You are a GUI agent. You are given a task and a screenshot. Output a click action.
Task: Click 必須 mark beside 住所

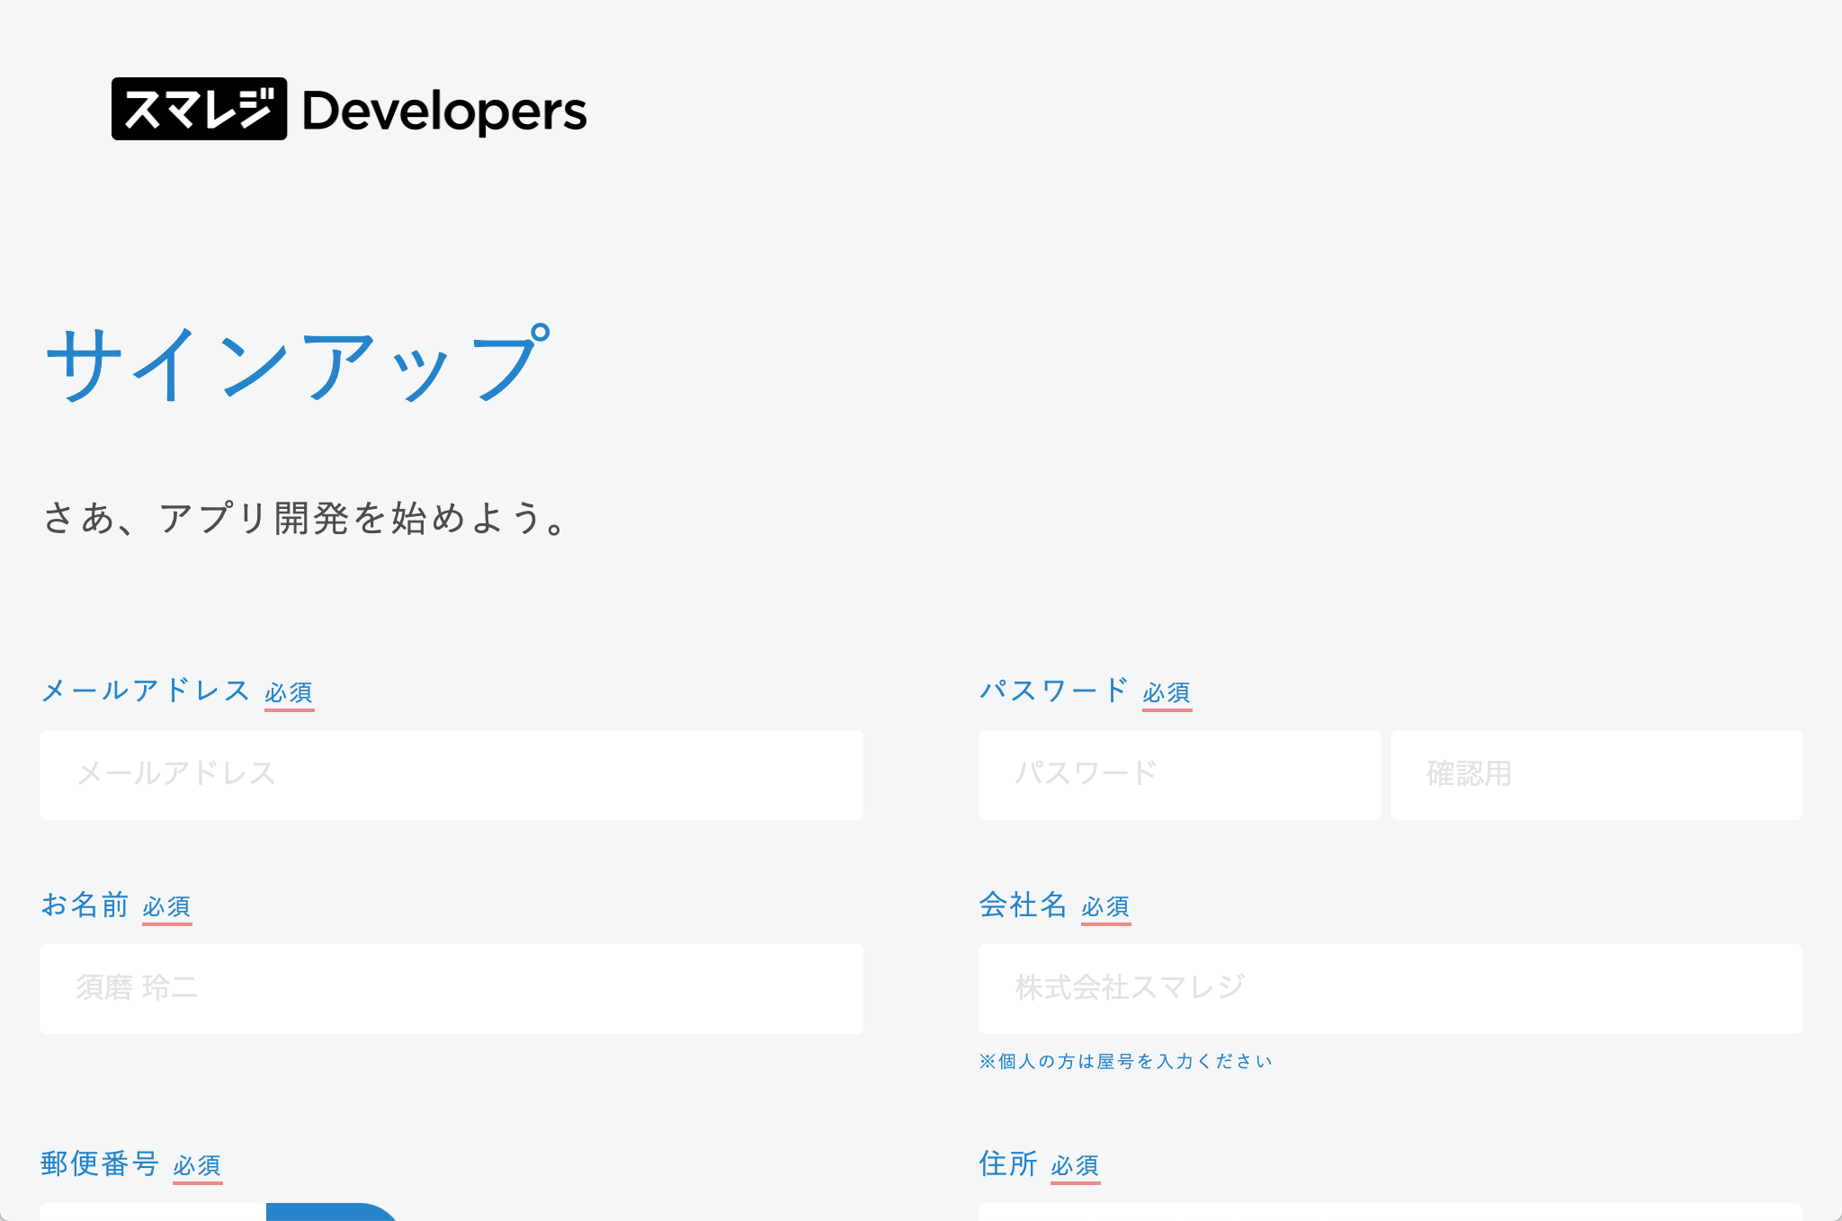tap(1075, 1166)
